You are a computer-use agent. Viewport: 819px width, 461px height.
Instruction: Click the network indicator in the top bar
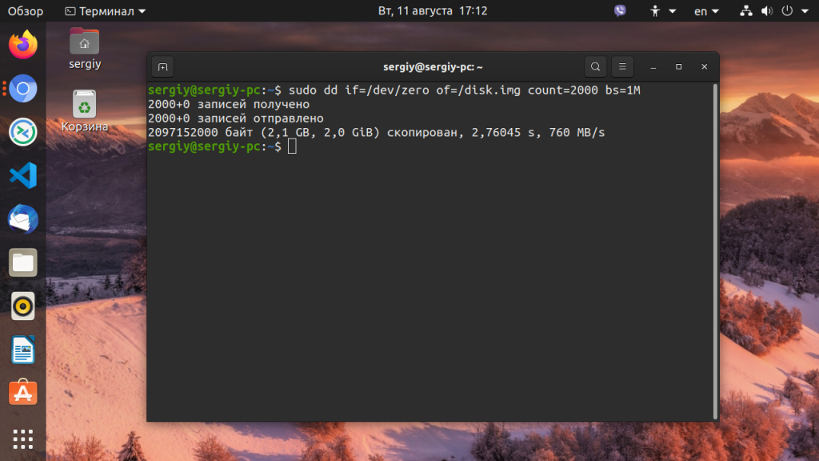point(745,11)
